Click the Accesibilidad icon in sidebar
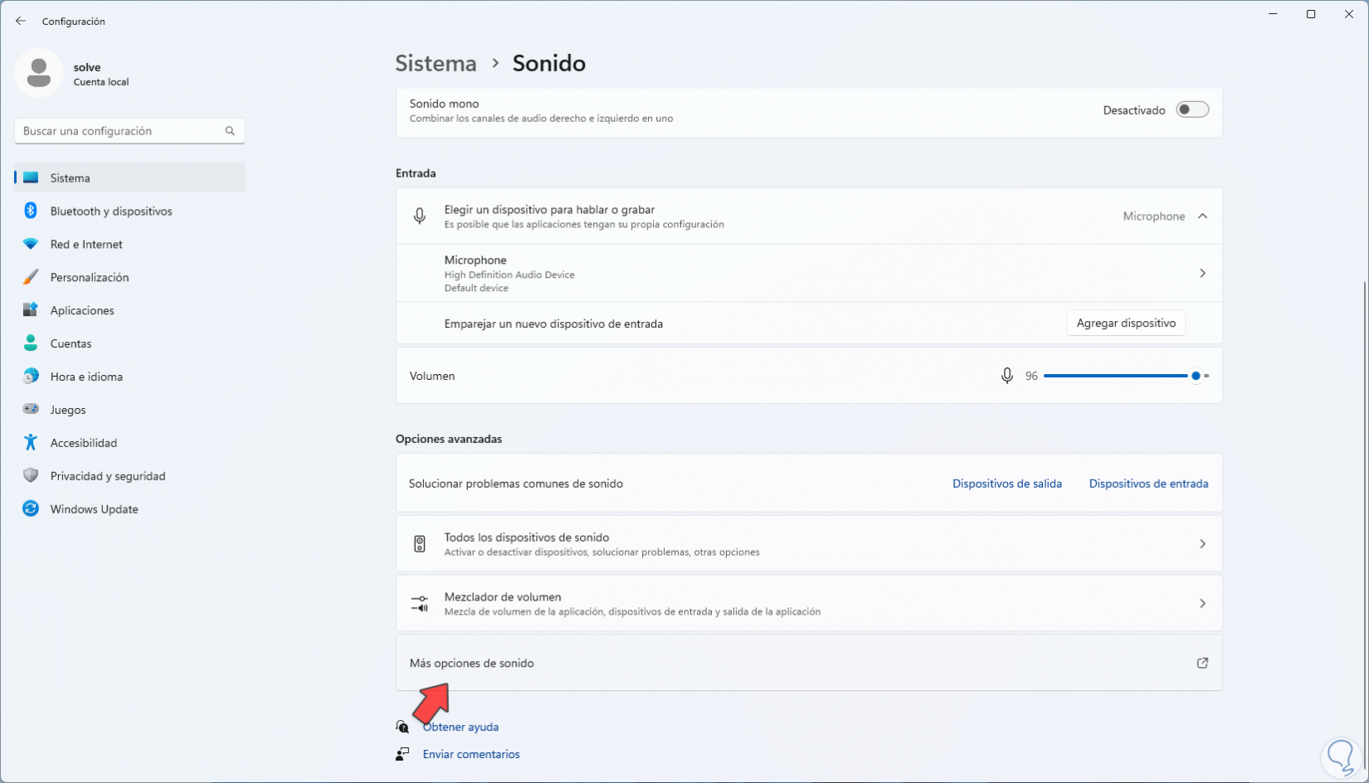 tap(31, 443)
